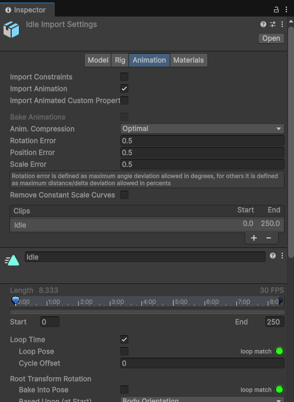Click the 4:00 mark on timeline ruler
Viewport: 294px width, 402px height.
coord(149,302)
